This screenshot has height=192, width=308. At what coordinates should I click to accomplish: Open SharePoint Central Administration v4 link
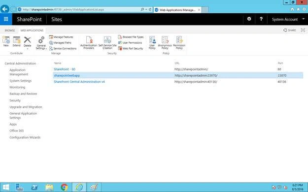(x=79, y=82)
